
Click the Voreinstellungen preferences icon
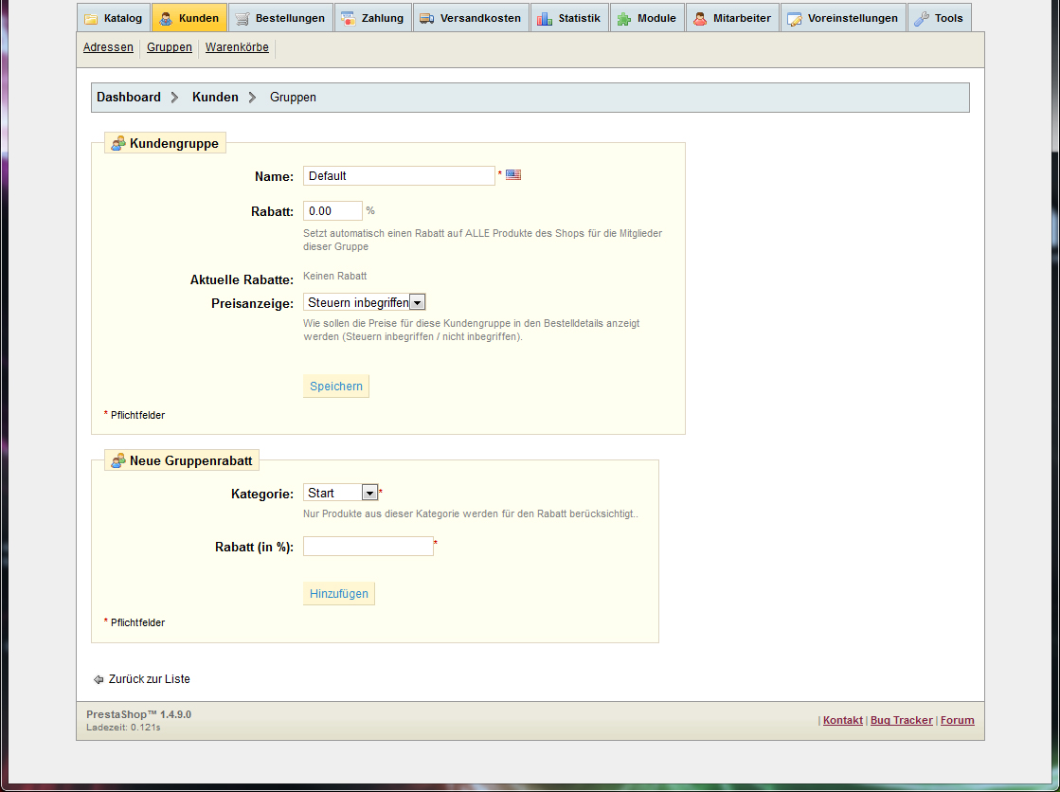(795, 19)
